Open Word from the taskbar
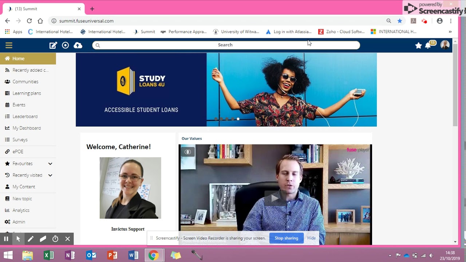466x262 pixels. [x=133, y=255]
